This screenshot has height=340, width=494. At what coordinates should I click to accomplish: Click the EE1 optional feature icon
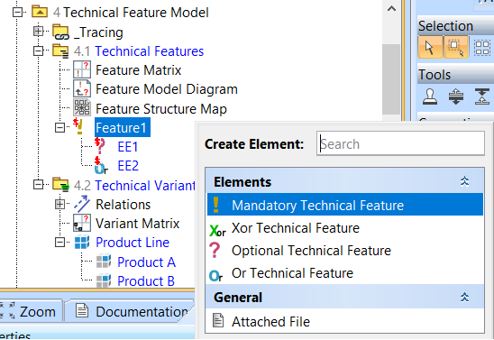click(100, 146)
